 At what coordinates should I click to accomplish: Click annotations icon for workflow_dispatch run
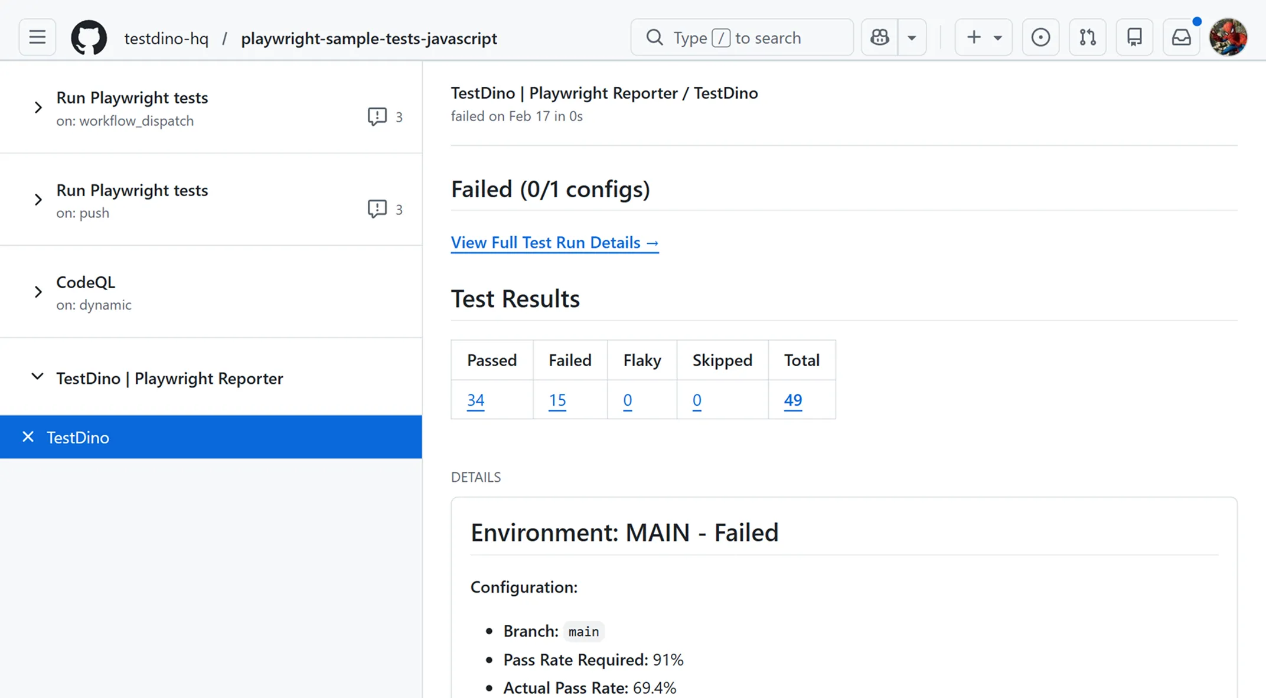click(377, 116)
